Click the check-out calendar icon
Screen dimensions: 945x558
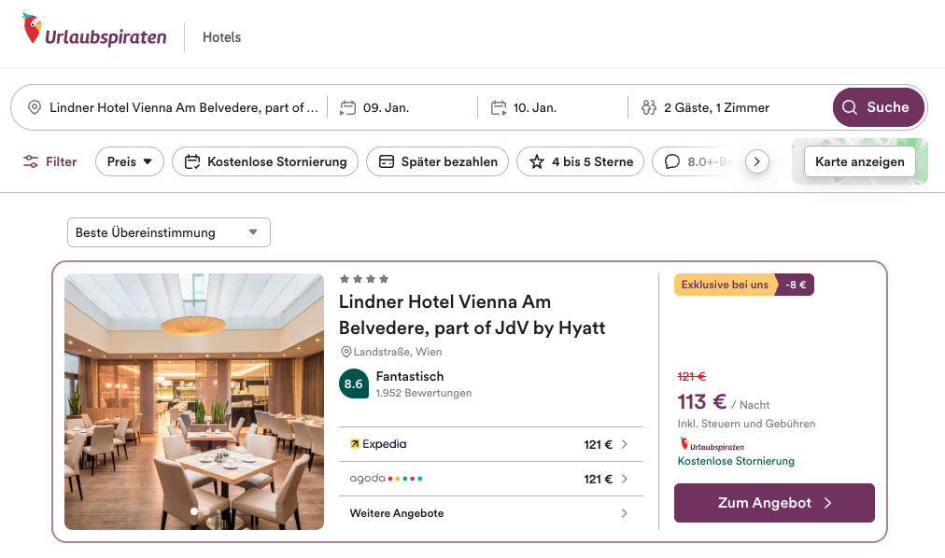click(x=499, y=107)
